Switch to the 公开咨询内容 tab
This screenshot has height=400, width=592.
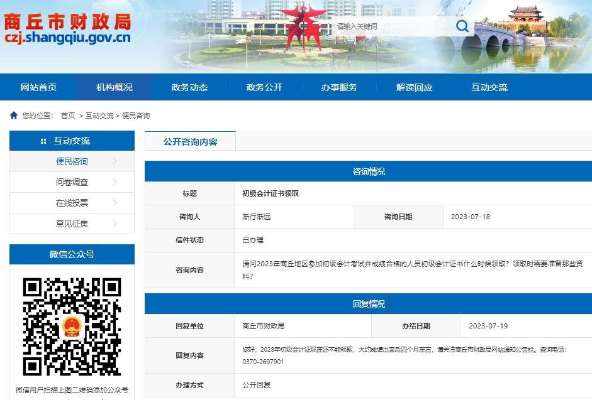click(x=189, y=141)
